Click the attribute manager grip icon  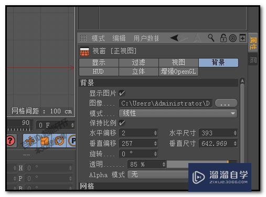pos(83,38)
